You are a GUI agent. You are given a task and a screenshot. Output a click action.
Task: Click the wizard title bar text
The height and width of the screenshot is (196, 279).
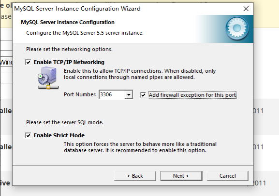77,9
